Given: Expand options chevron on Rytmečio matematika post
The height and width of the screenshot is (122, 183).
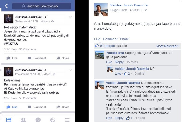Looking at the screenshot, I should coord(70,17).
